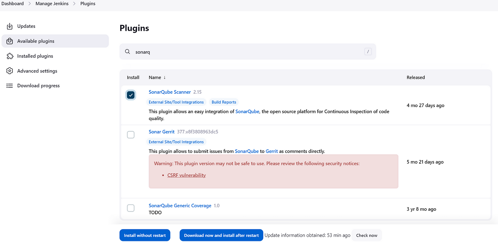Click Install without restart button
Image resolution: width=498 pixels, height=242 pixels.
click(x=145, y=235)
